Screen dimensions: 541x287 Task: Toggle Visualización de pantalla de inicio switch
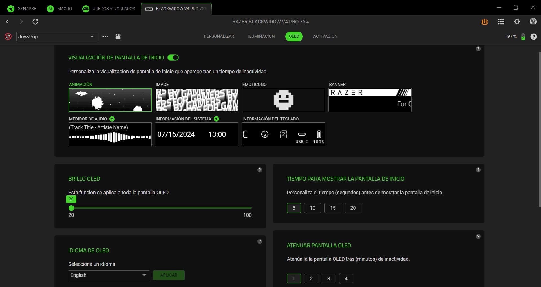[173, 58]
